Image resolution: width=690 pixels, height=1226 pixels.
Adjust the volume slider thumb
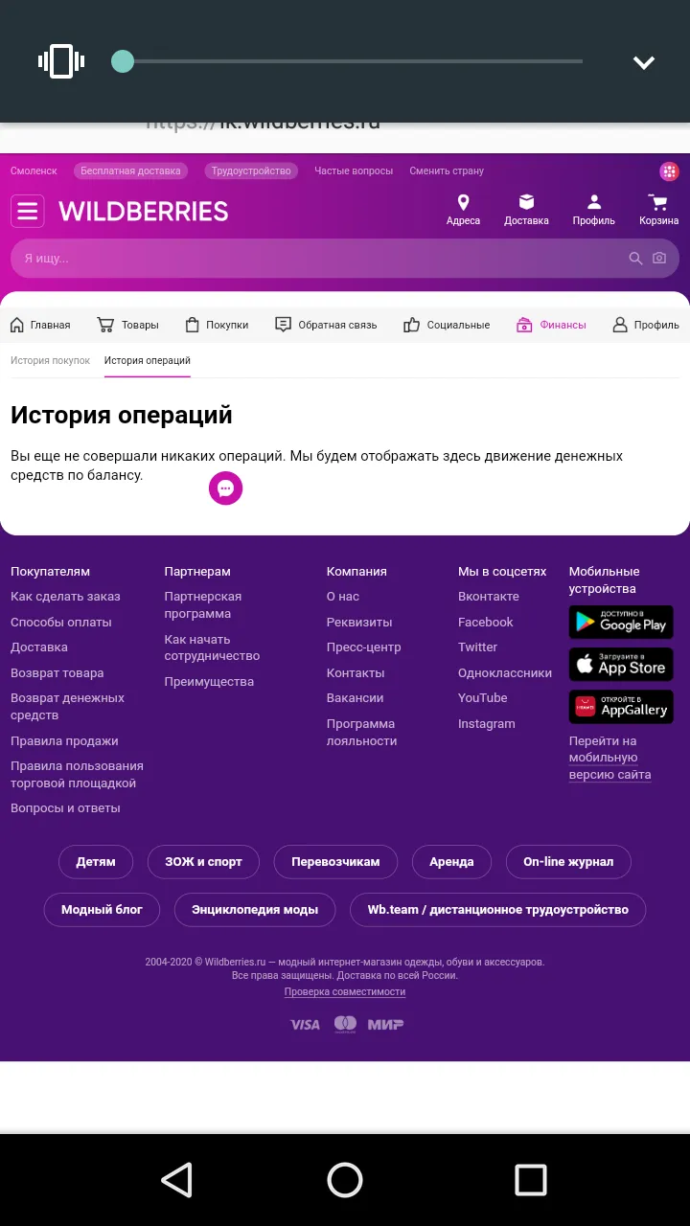tap(123, 61)
